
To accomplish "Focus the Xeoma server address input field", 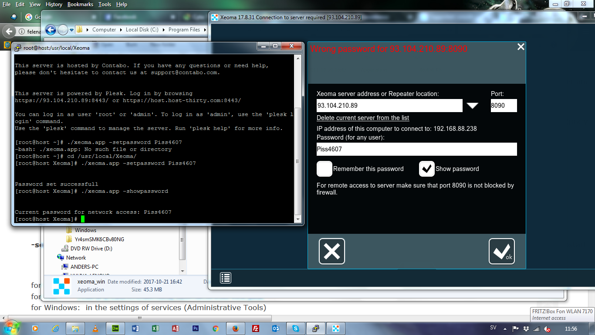I will 389,106.
